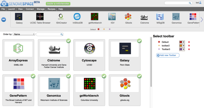
Task: Expand the Toolbar3 color picker dropdown
Action: click(184, 49)
